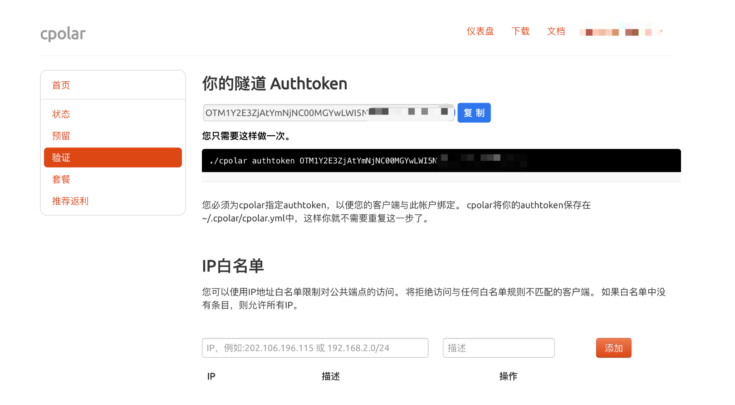Open the 仪表盘 dashboard link
735x405 pixels.
point(480,31)
